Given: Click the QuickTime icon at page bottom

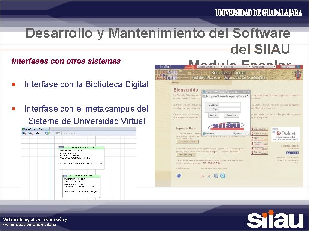Looking at the screenshot, I should [223, 176].
